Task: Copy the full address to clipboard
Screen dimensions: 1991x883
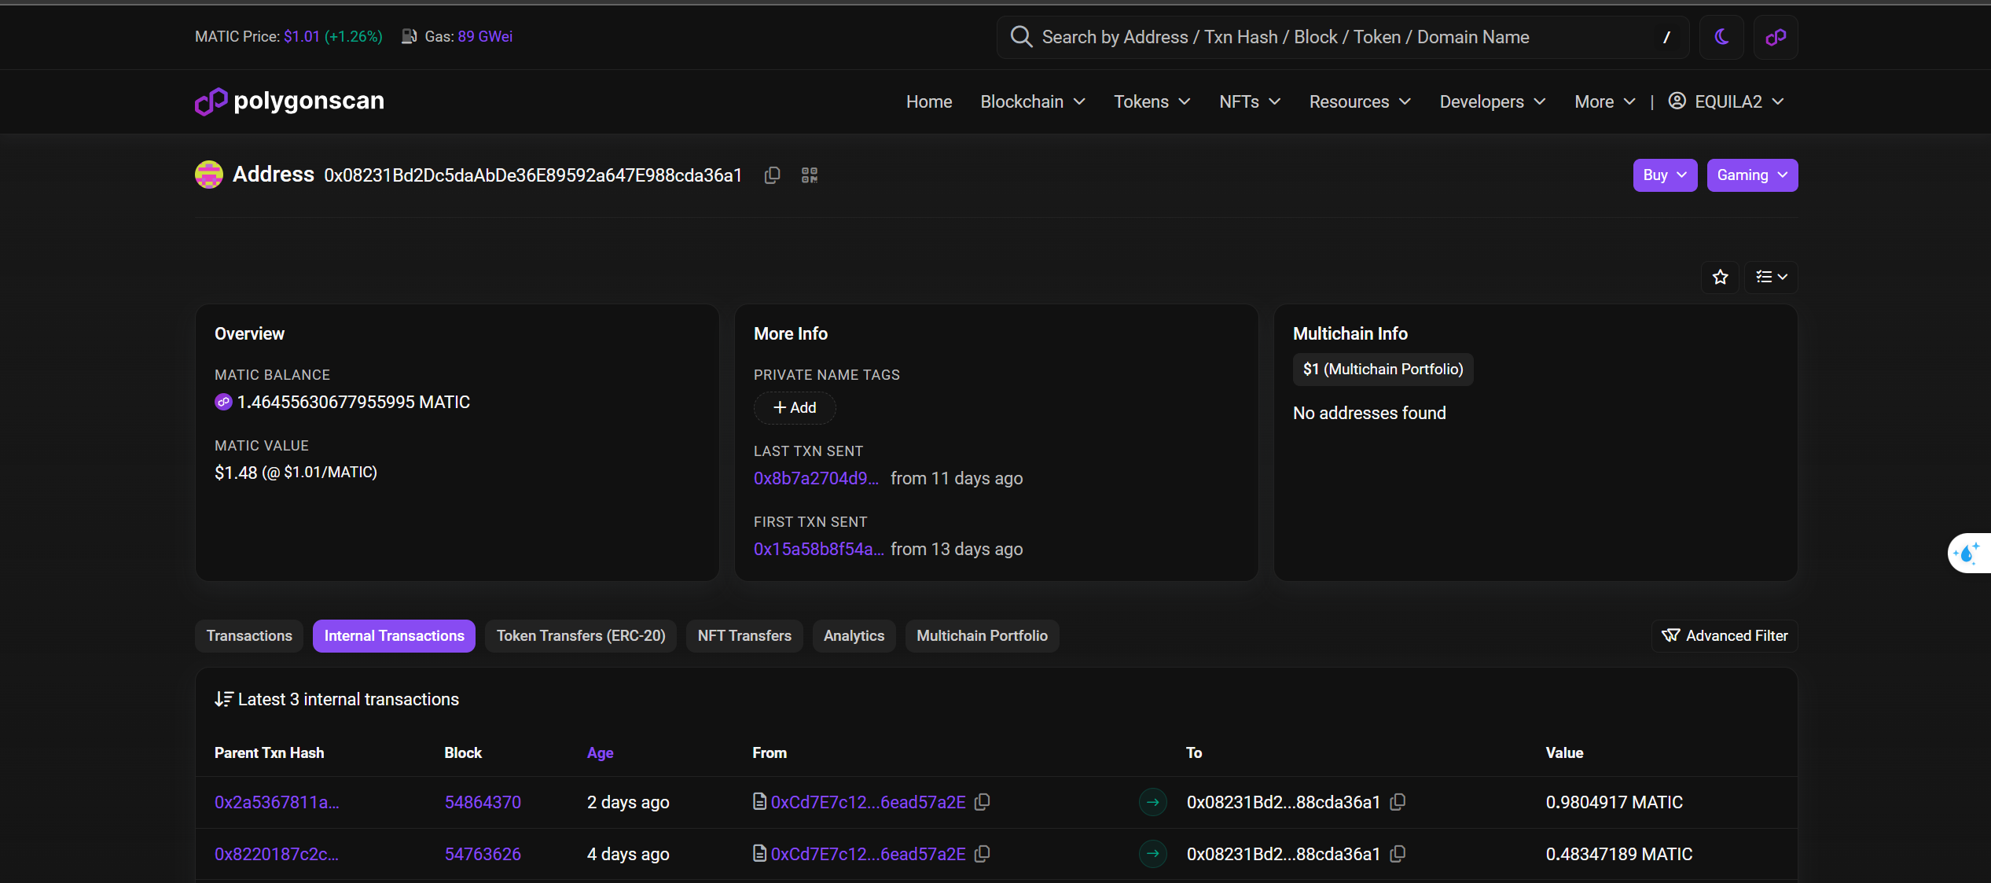Action: click(772, 175)
